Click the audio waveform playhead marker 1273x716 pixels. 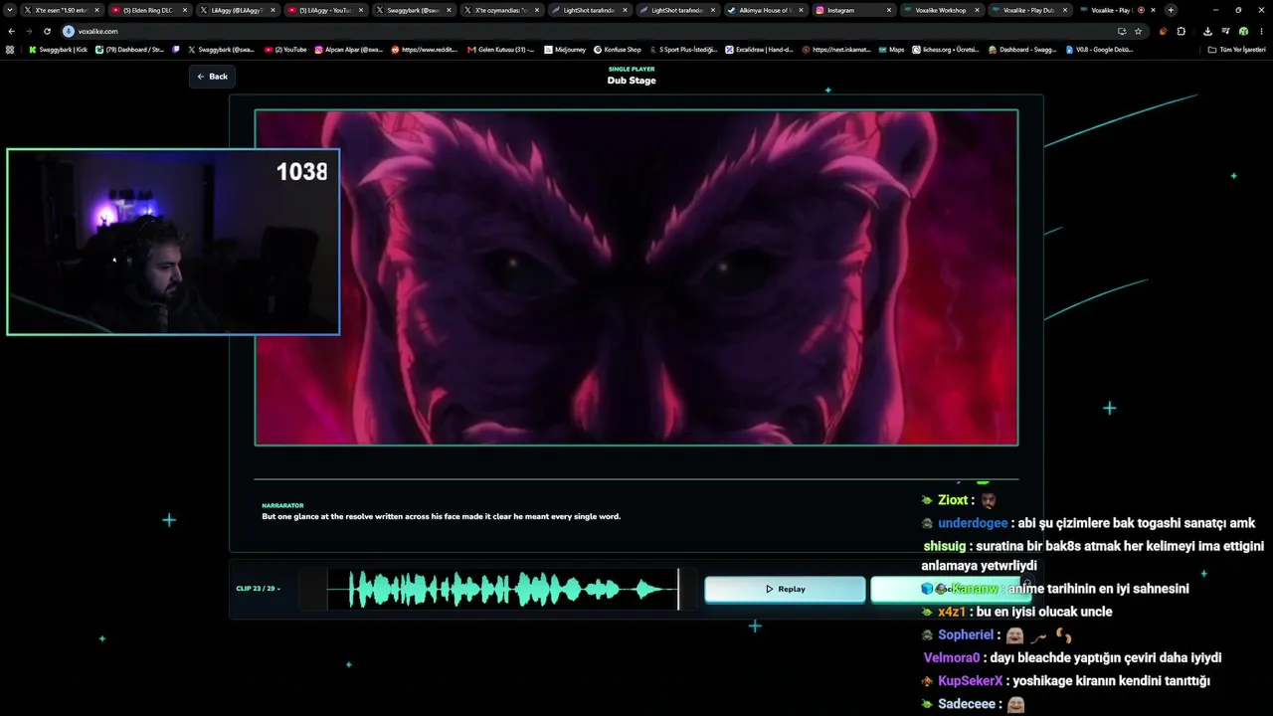[678, 589]
